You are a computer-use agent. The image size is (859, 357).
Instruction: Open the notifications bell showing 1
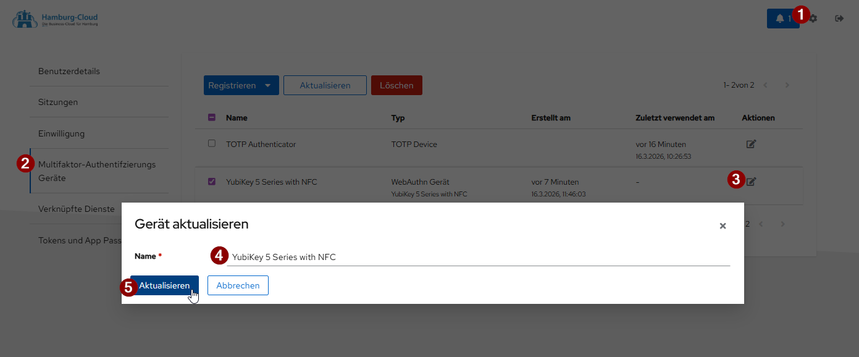(779, 18)
